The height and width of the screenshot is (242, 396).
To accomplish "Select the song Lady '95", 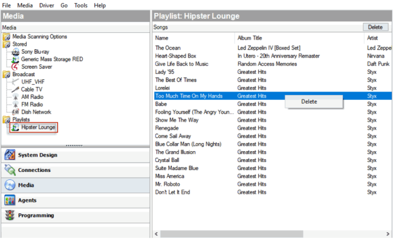I will click(x=164, y=72).
